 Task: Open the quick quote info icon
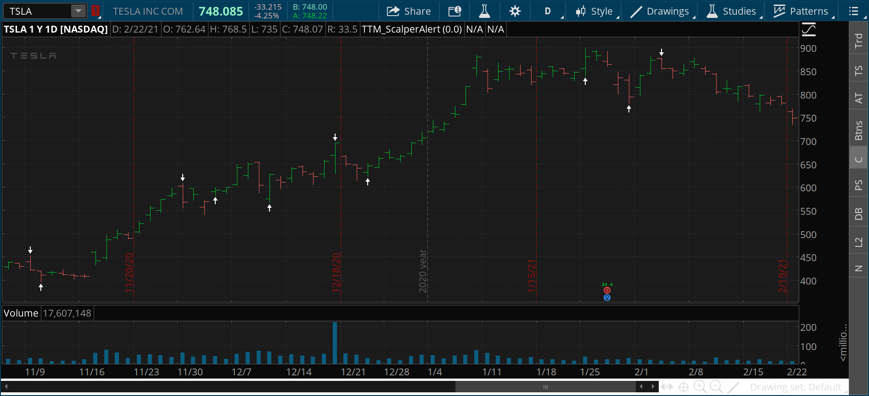pos(454,11)
